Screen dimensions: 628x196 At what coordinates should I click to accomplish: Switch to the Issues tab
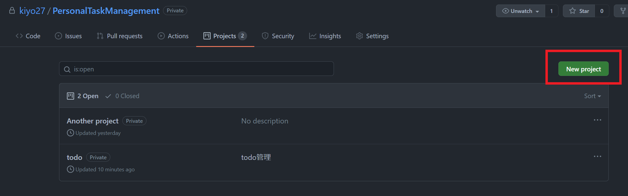(68, 36)
